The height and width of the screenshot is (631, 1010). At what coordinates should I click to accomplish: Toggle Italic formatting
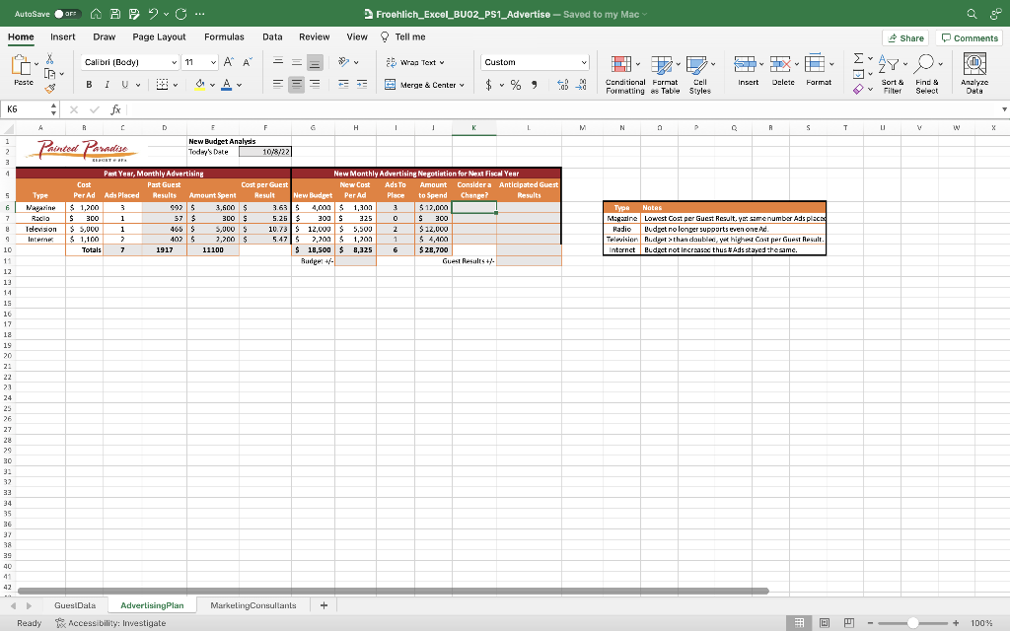point(107,85)
